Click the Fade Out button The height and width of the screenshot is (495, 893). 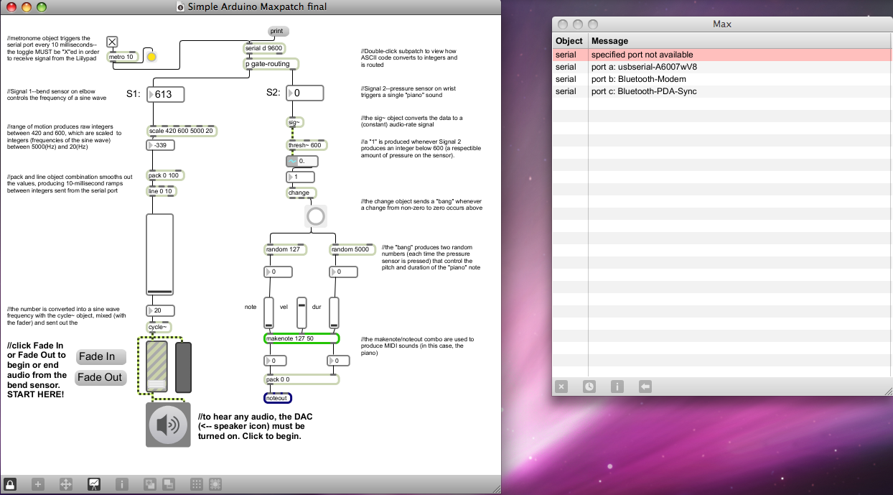pyautogui.click(x=100, y=377)
